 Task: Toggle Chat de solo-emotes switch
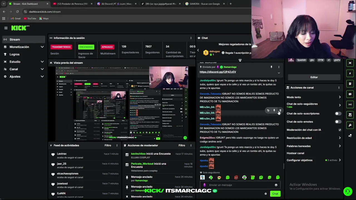338,122
